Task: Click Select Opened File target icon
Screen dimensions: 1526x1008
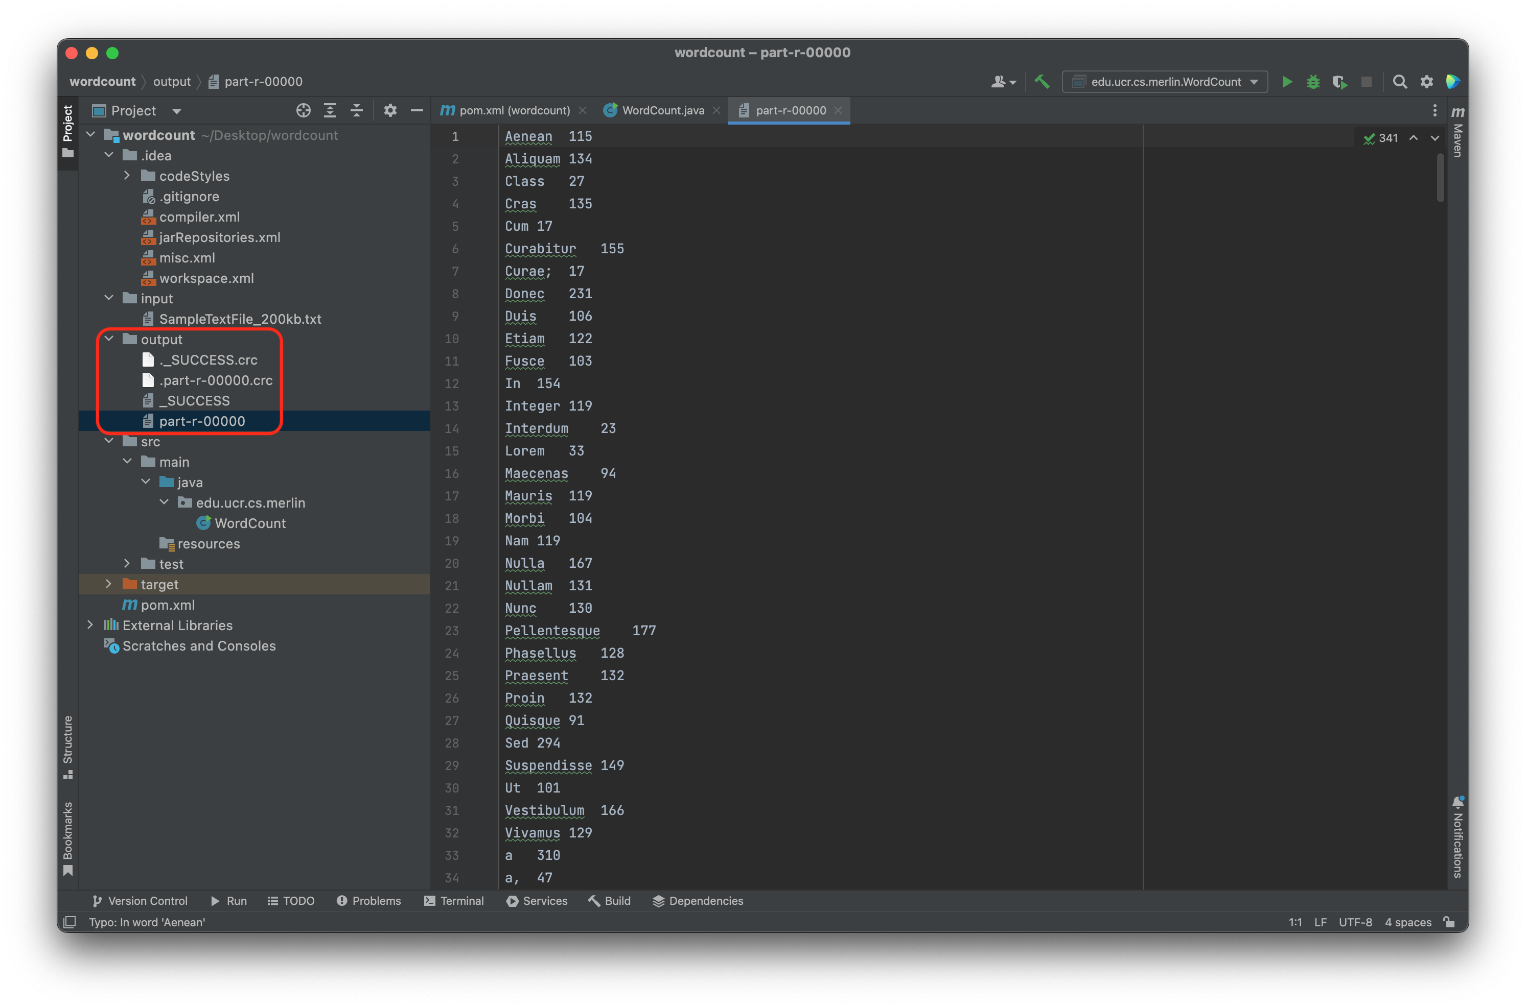Action: click(x=303, y=111)
